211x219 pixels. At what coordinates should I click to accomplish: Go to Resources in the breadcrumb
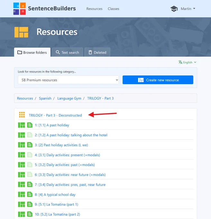[25, 98]
